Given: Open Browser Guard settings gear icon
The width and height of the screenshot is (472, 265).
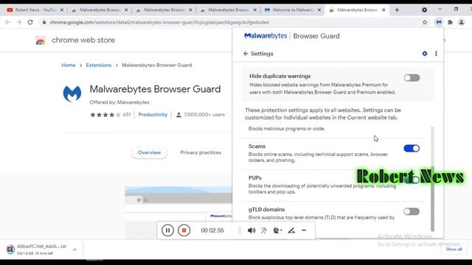Looking at the screenshot, I should pyautogui.click(x=425, y=54).
